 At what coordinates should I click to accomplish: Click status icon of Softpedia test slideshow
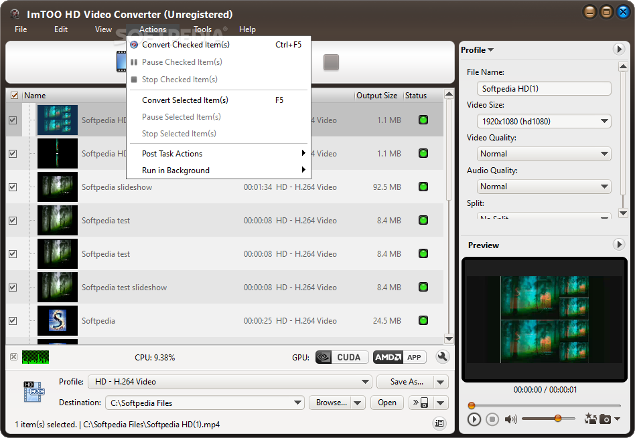click(x=423, y=287)
